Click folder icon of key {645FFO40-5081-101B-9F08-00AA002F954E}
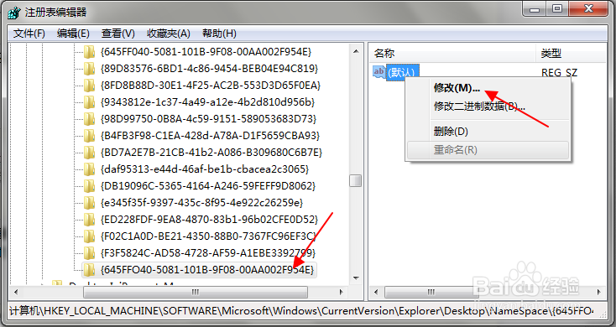616x327 pixels. (90, 270)
